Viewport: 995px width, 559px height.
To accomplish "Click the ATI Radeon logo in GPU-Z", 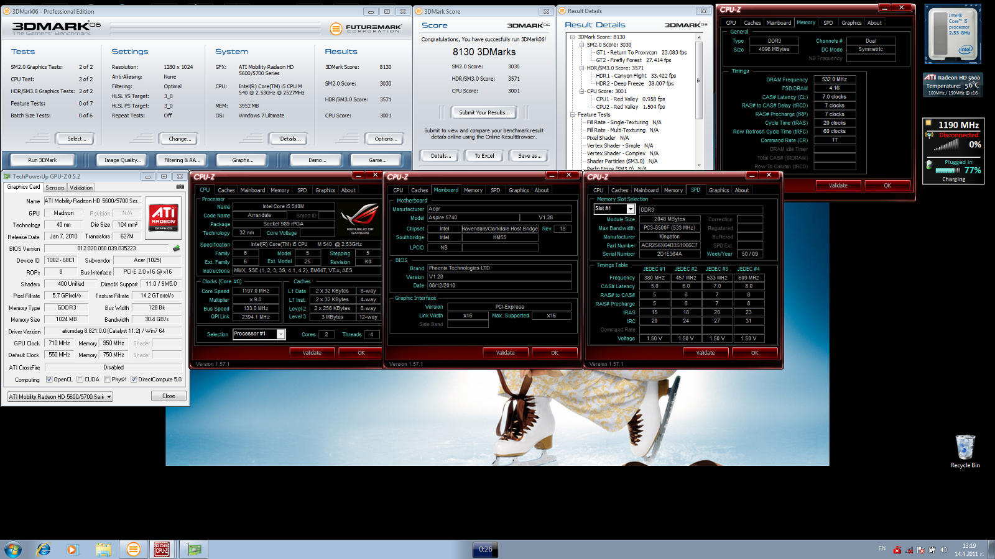I will click(x=164, y=219).
